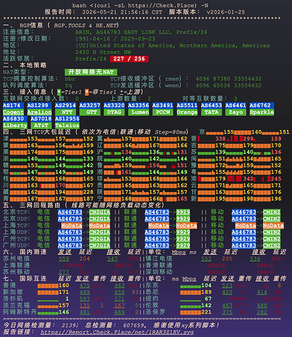
Task: Select 苏州电信 send speed 559
Action: [x=64, y=259]
